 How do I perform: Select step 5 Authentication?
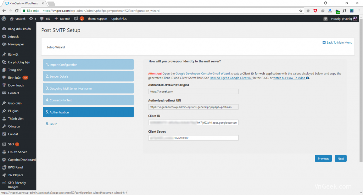point(88,112)
